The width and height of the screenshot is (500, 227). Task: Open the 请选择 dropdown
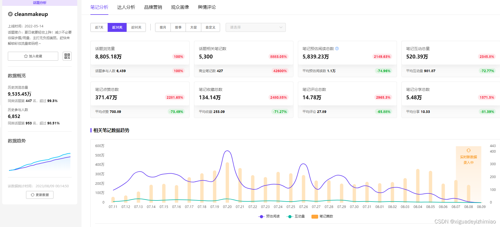256,27
